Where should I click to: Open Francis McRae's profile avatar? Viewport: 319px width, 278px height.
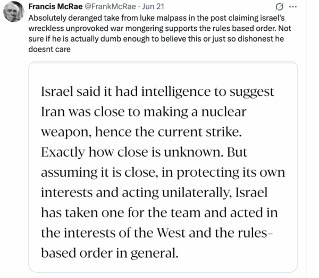(12, 13)
